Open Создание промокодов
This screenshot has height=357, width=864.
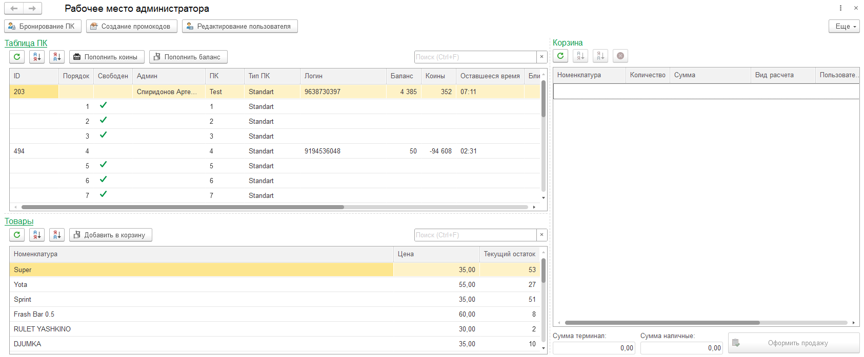(132, 26)
